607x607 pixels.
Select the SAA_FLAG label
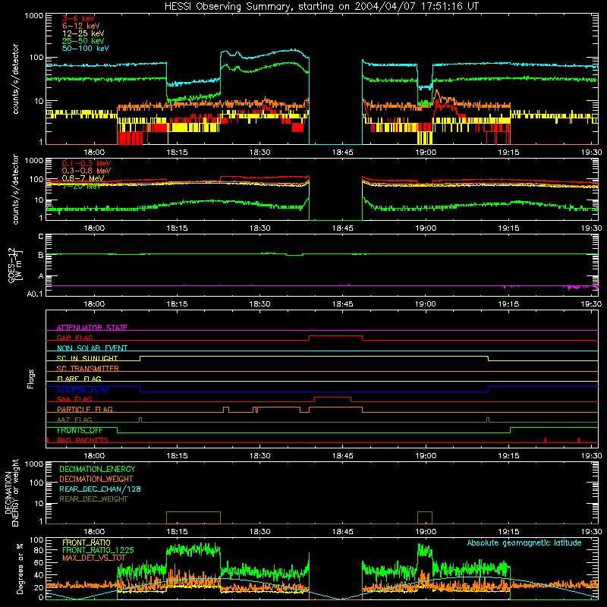click(x=74, y=399)
